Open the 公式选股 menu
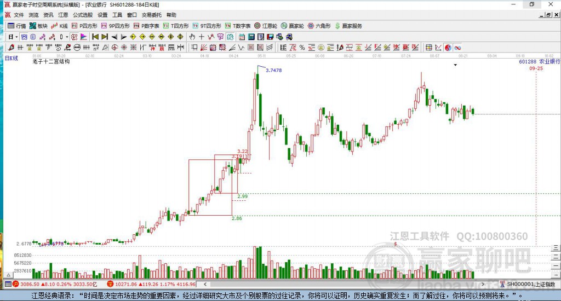The height and width of the screenshot is (301, 561). pos(83,15)
